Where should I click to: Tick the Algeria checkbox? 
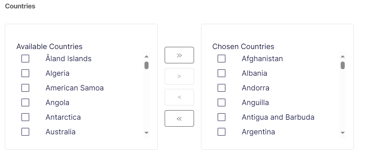point(25,73)
